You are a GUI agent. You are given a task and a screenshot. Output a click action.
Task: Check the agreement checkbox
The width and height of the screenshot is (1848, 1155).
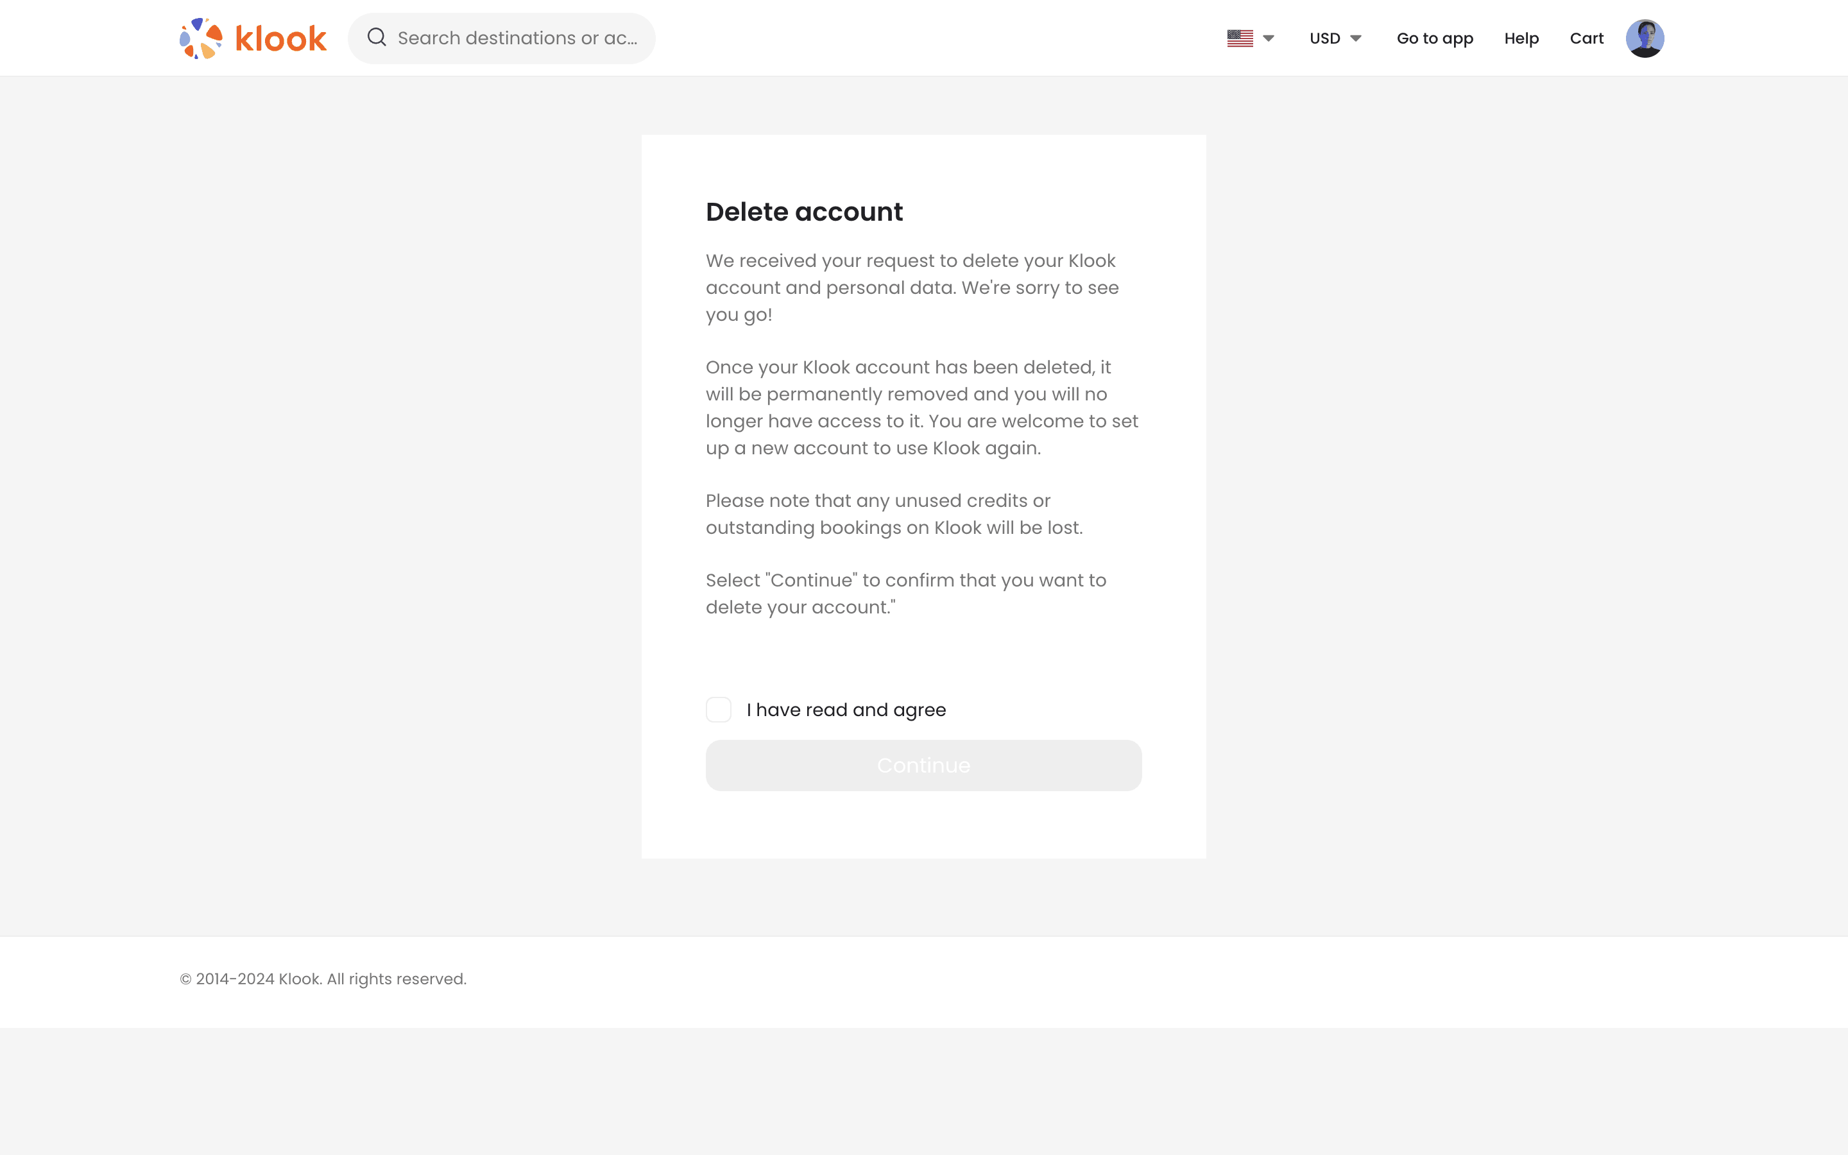coord(719,710)
